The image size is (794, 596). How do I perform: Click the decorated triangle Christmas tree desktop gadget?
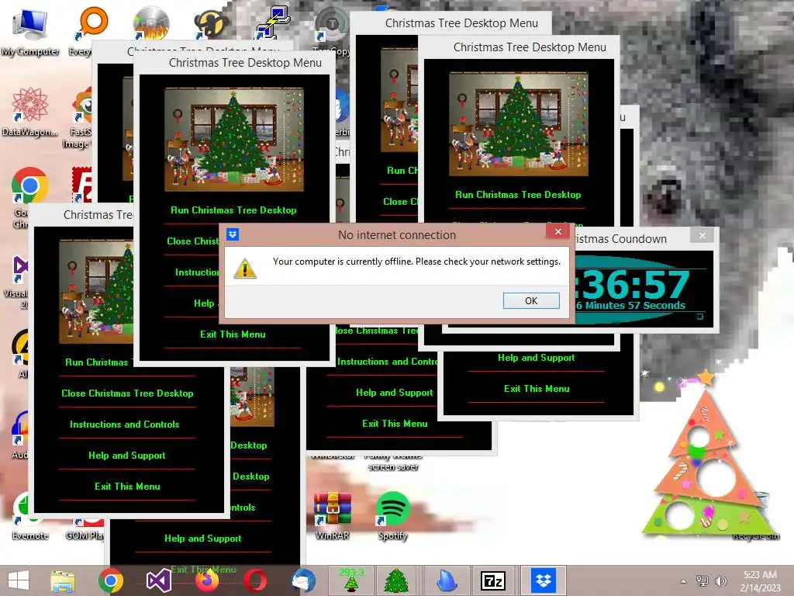click(707, 456)
